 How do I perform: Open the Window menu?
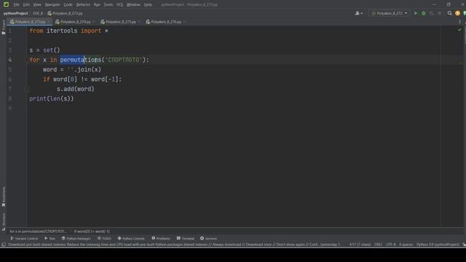(x=133, y=4)
